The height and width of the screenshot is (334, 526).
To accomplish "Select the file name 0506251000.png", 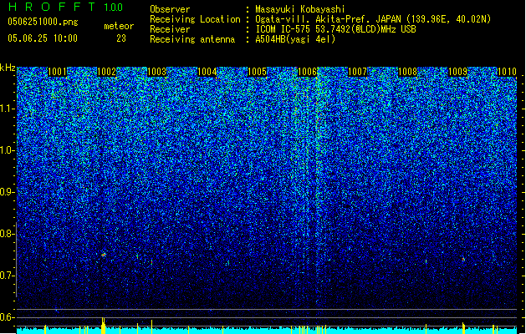I will [x=43, y=22].
